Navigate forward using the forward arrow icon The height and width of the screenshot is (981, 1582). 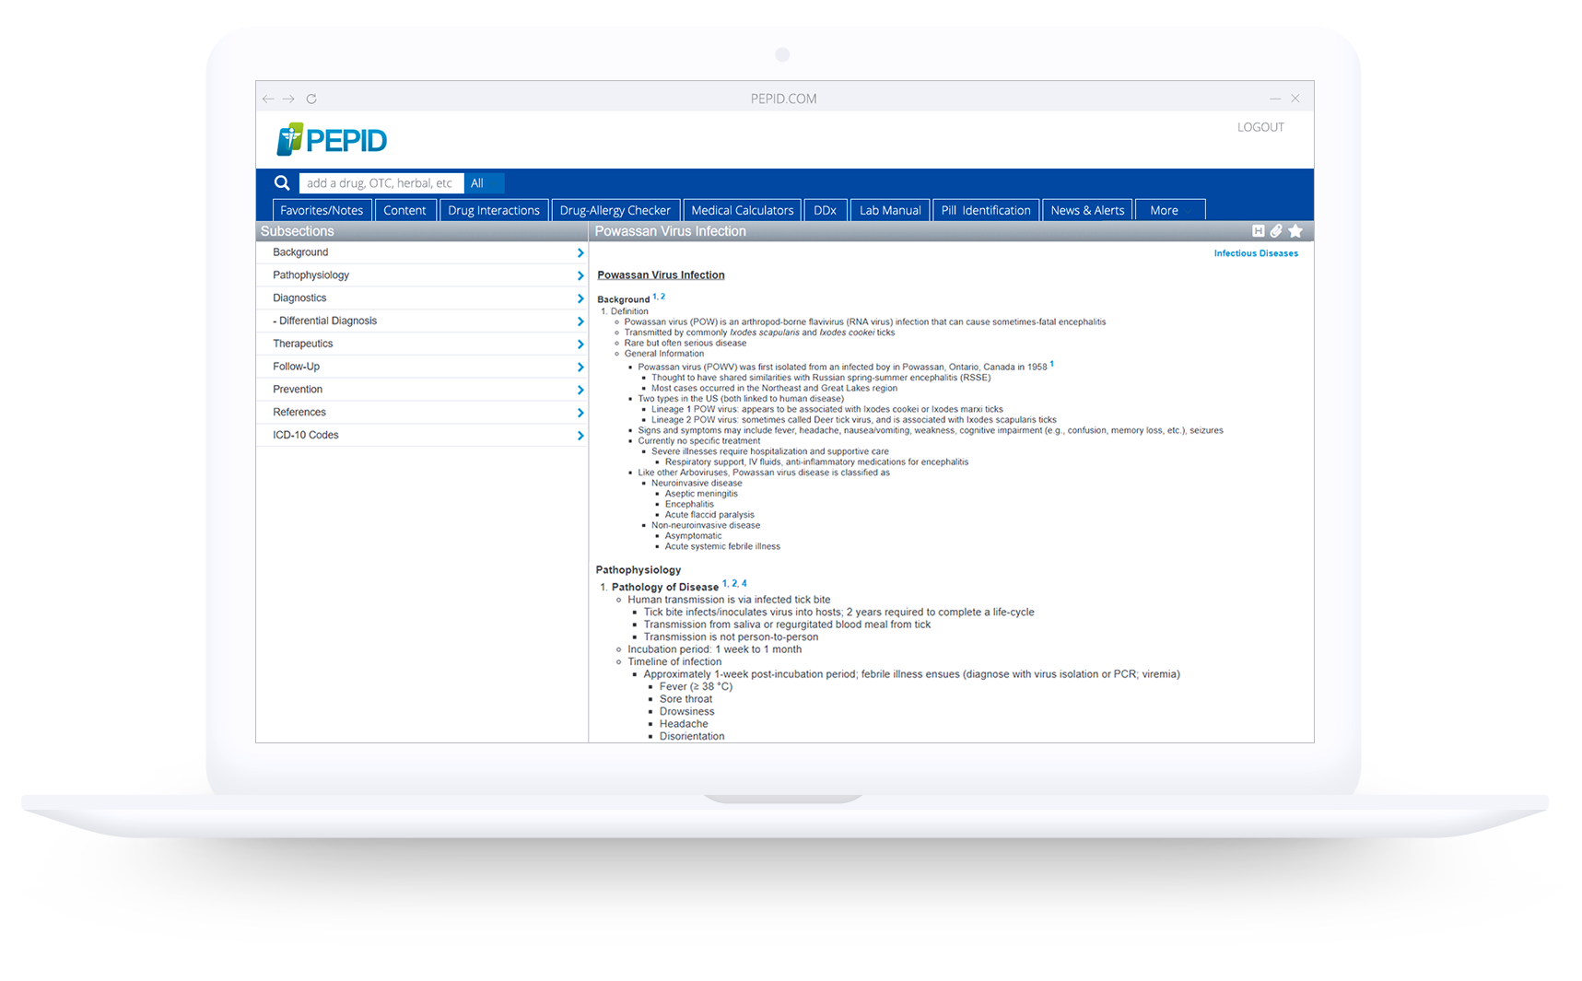pos(289,98)
